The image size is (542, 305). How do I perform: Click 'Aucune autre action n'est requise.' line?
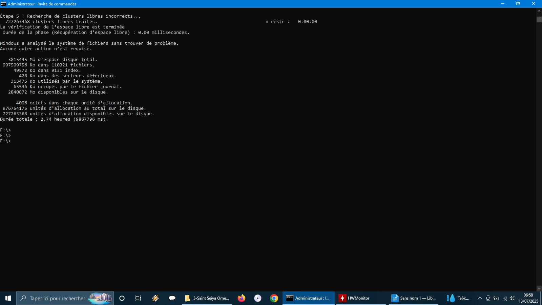coord(46,49)
